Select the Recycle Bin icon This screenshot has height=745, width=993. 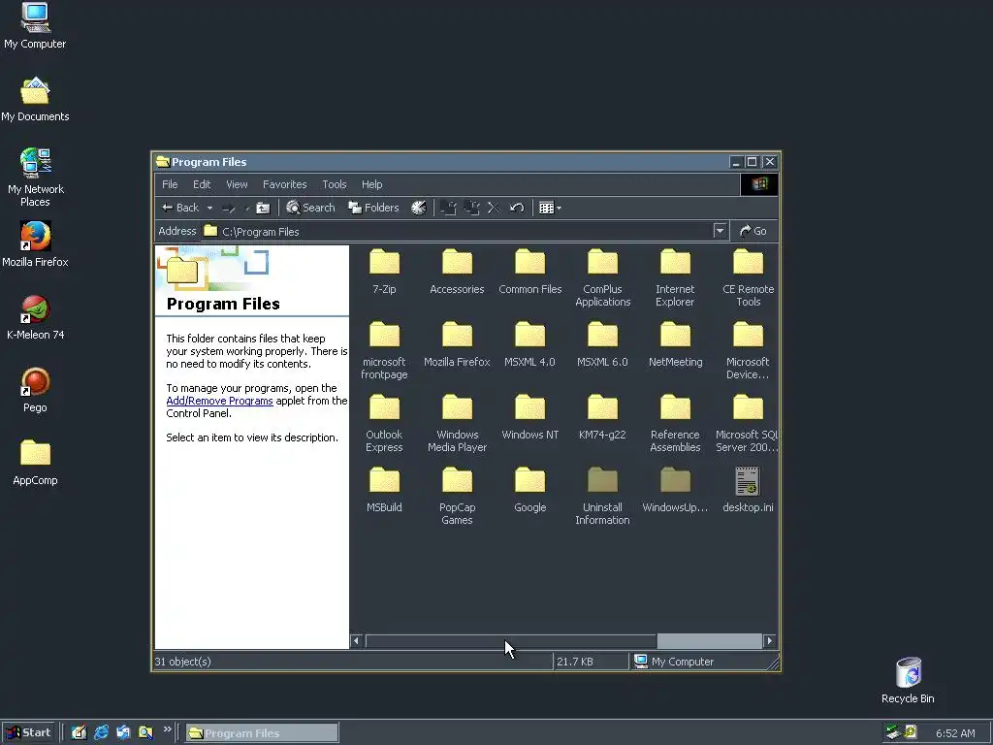[x=908, y=680]
